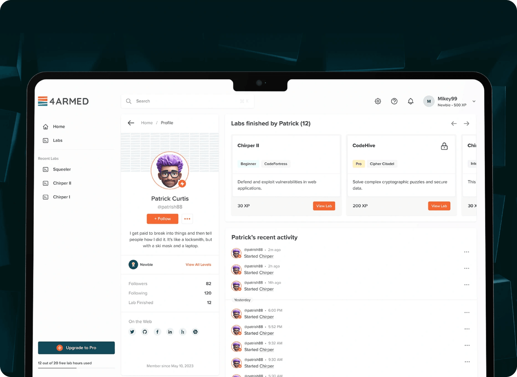The image size is (517, 377).
Task: Open the more options button beside Follow
Action: (x=187, y=219)
